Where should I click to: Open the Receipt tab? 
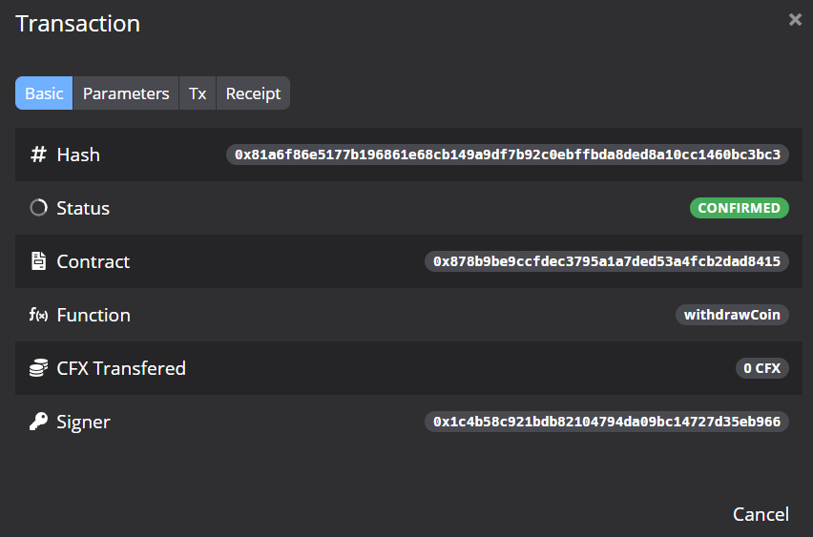click(253, 93)
